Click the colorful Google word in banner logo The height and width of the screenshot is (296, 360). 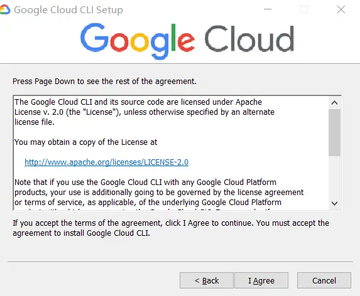[x=138, y=41]
